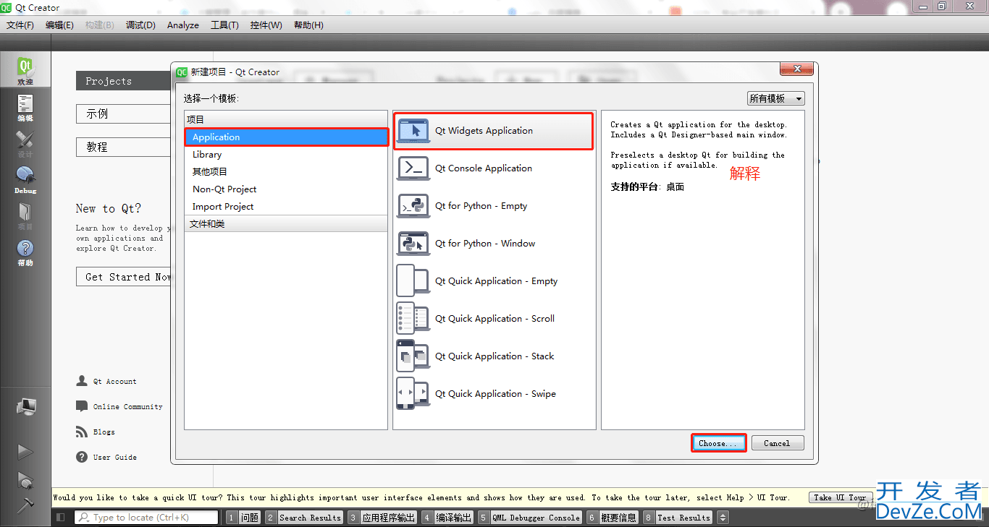Open the 教程 (Tutorials) tab
This screenshot has height=527, width=989.
tap(123, 147)
